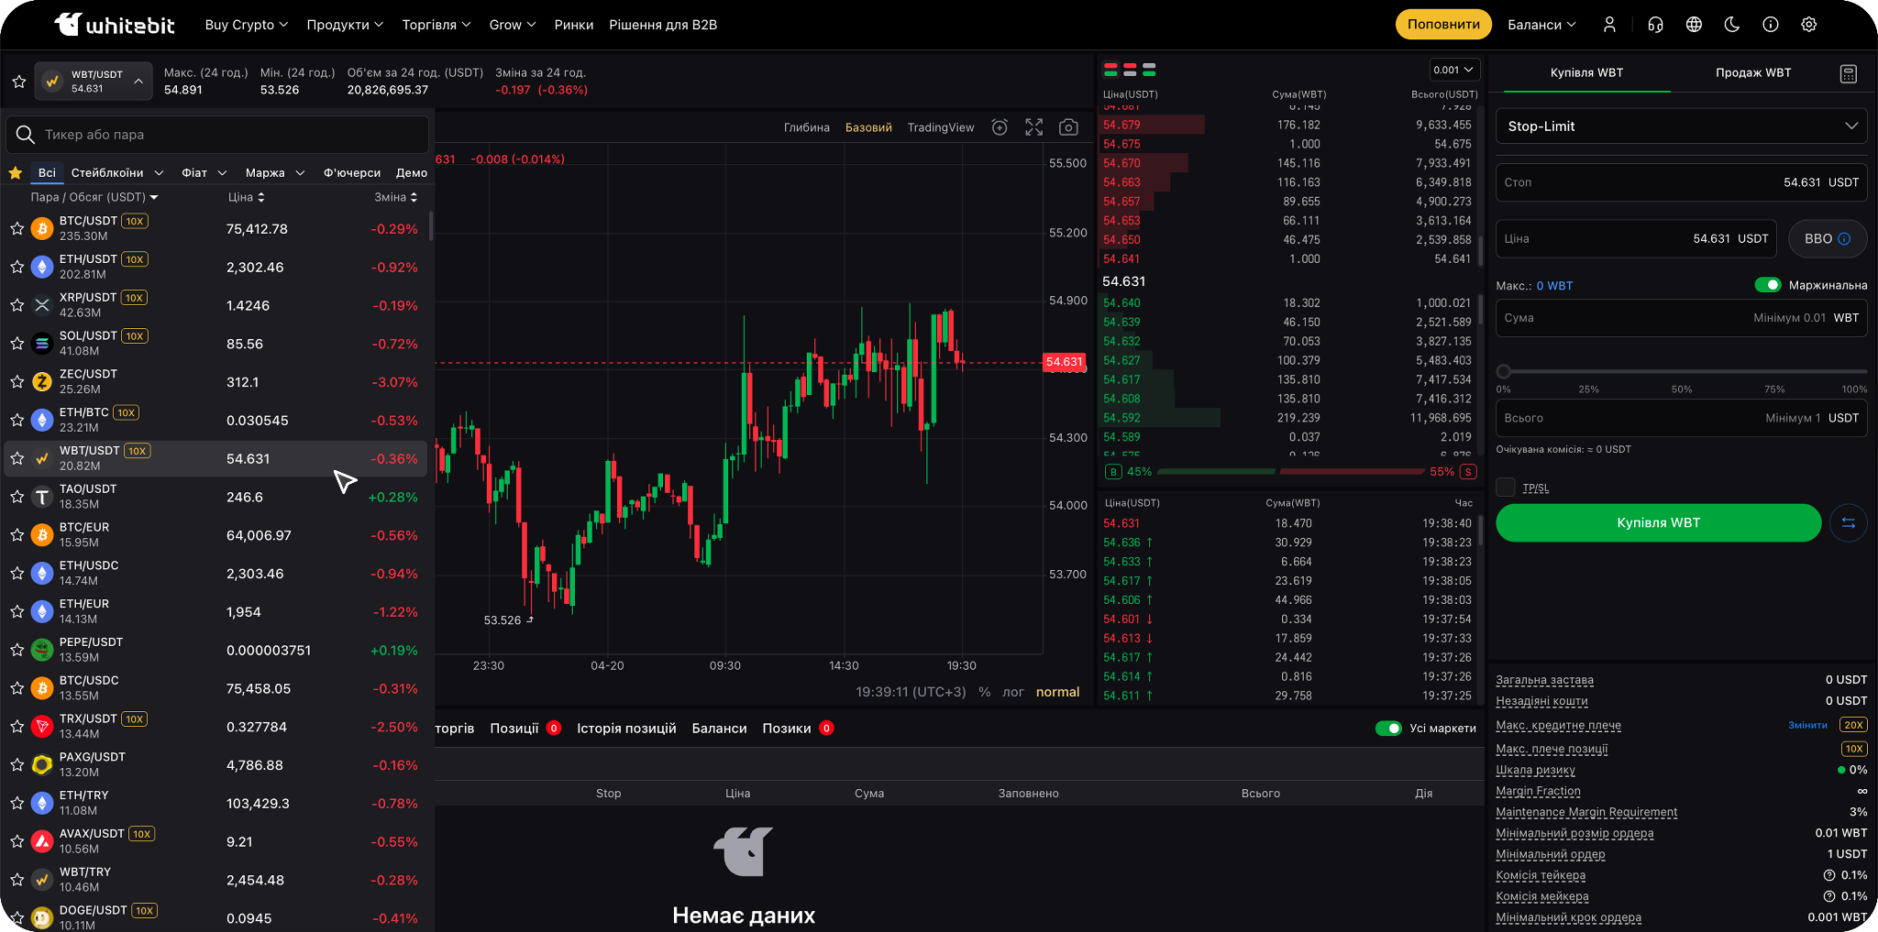Expand the Баланси menu in header
The width and height of the screenshot is (1878, 932).
(1541, 25)
